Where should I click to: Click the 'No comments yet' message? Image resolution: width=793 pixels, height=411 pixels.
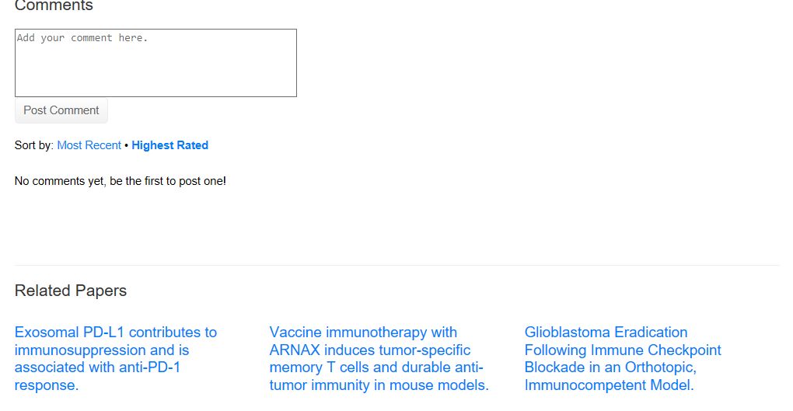coord(120,181)
